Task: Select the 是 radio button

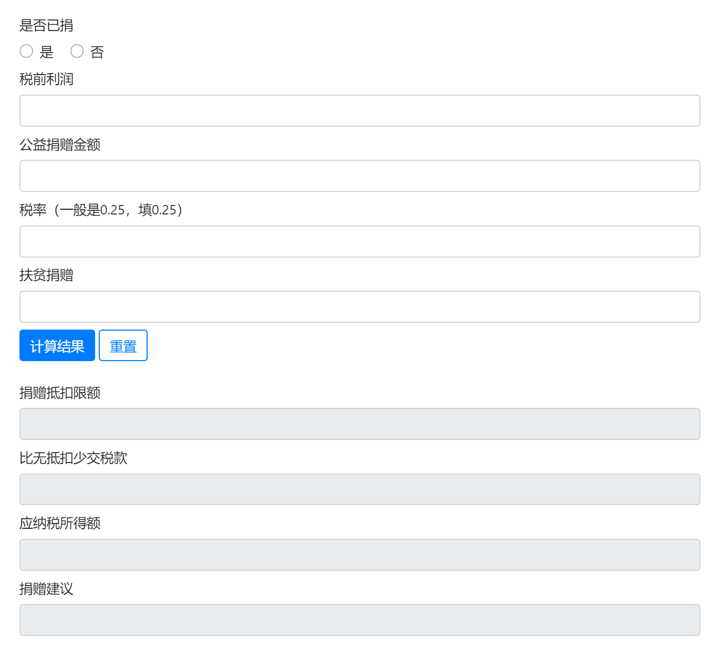Action: pos(26,51)
